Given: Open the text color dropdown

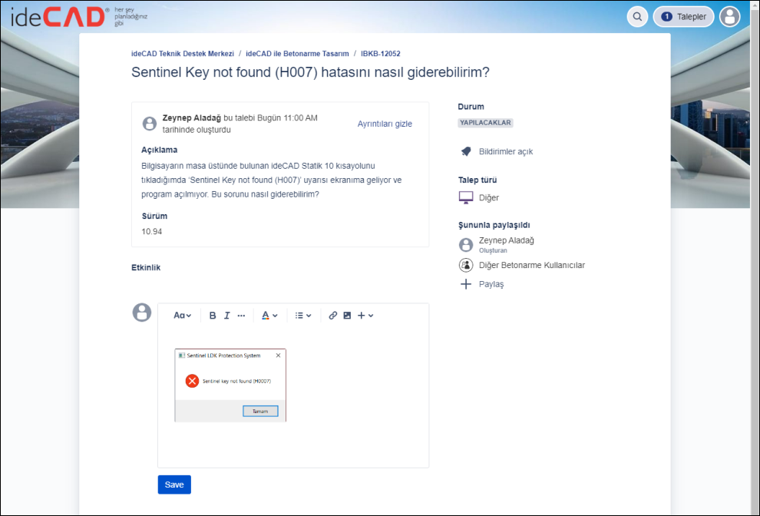Looking at the screenshot, I should (269, 316).
